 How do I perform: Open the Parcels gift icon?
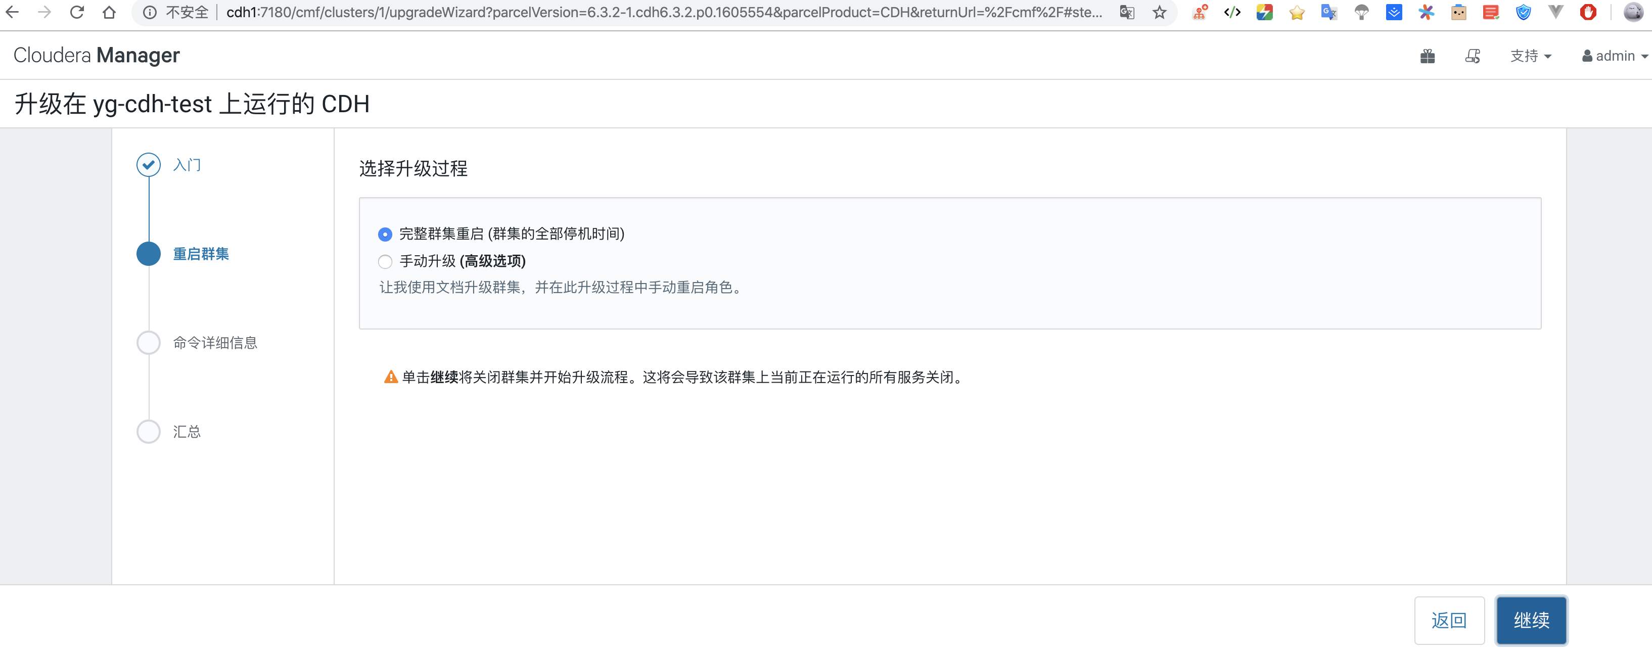pyautogui.click(x=1428, y=56)
